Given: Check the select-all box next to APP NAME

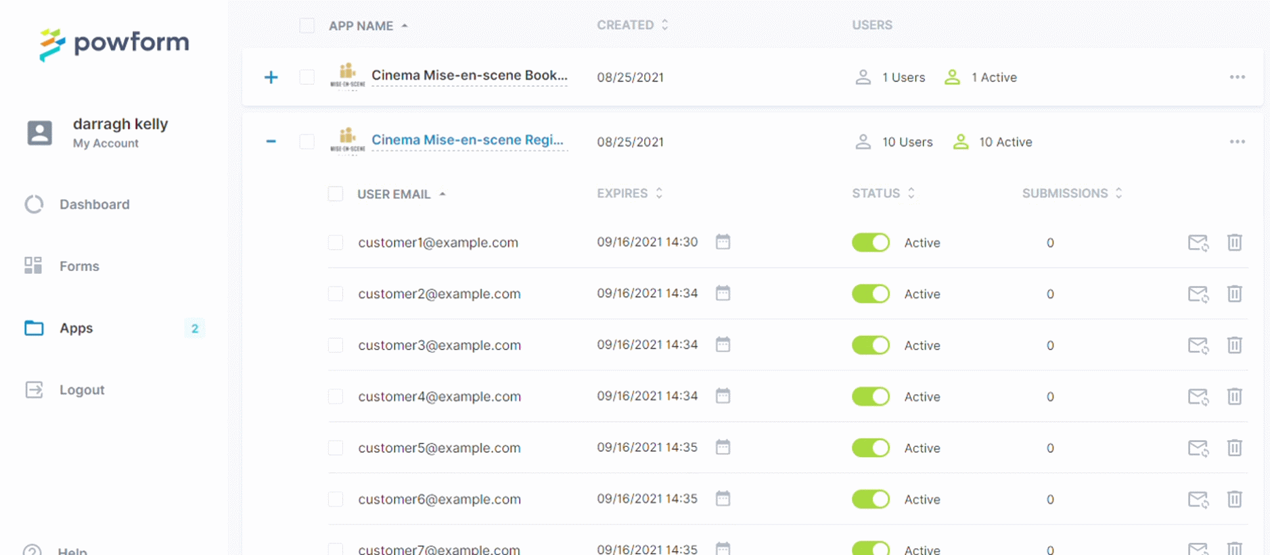Looking at the screenshot, I should (x=307, y=26).
